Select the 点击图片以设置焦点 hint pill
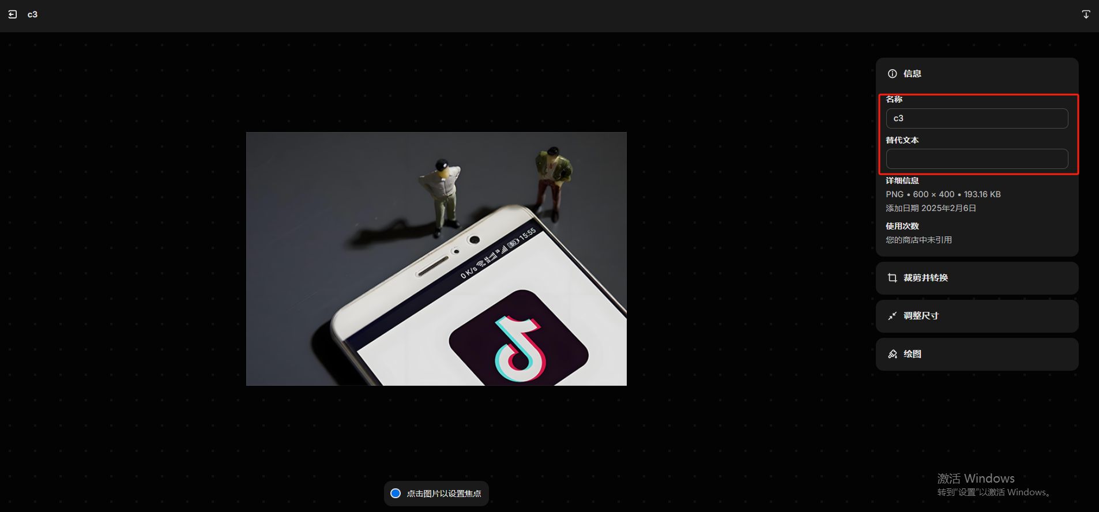 click(436, 494)
